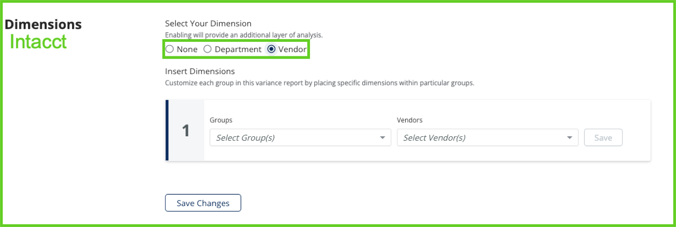The height and width of the screenshot is (227, 676).
Task: Click the Groups field label
Action: click(x=221, y=120)
